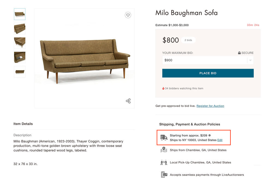
Task: Select the thumbnail showing the sofa label
Action: tap(20, 57)
